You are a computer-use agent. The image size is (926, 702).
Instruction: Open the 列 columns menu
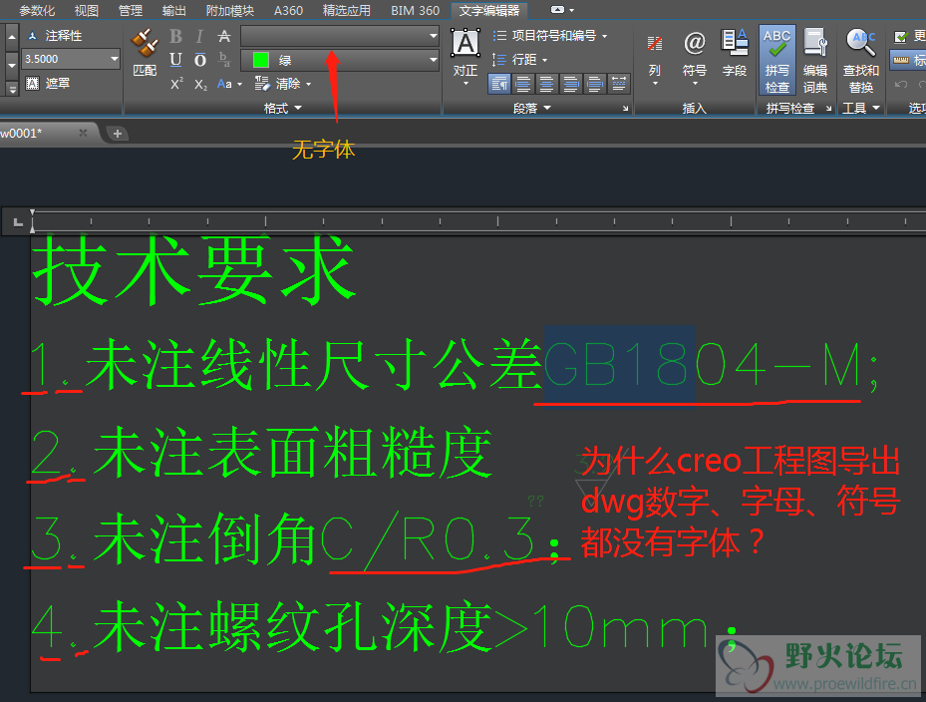[654, 59]
